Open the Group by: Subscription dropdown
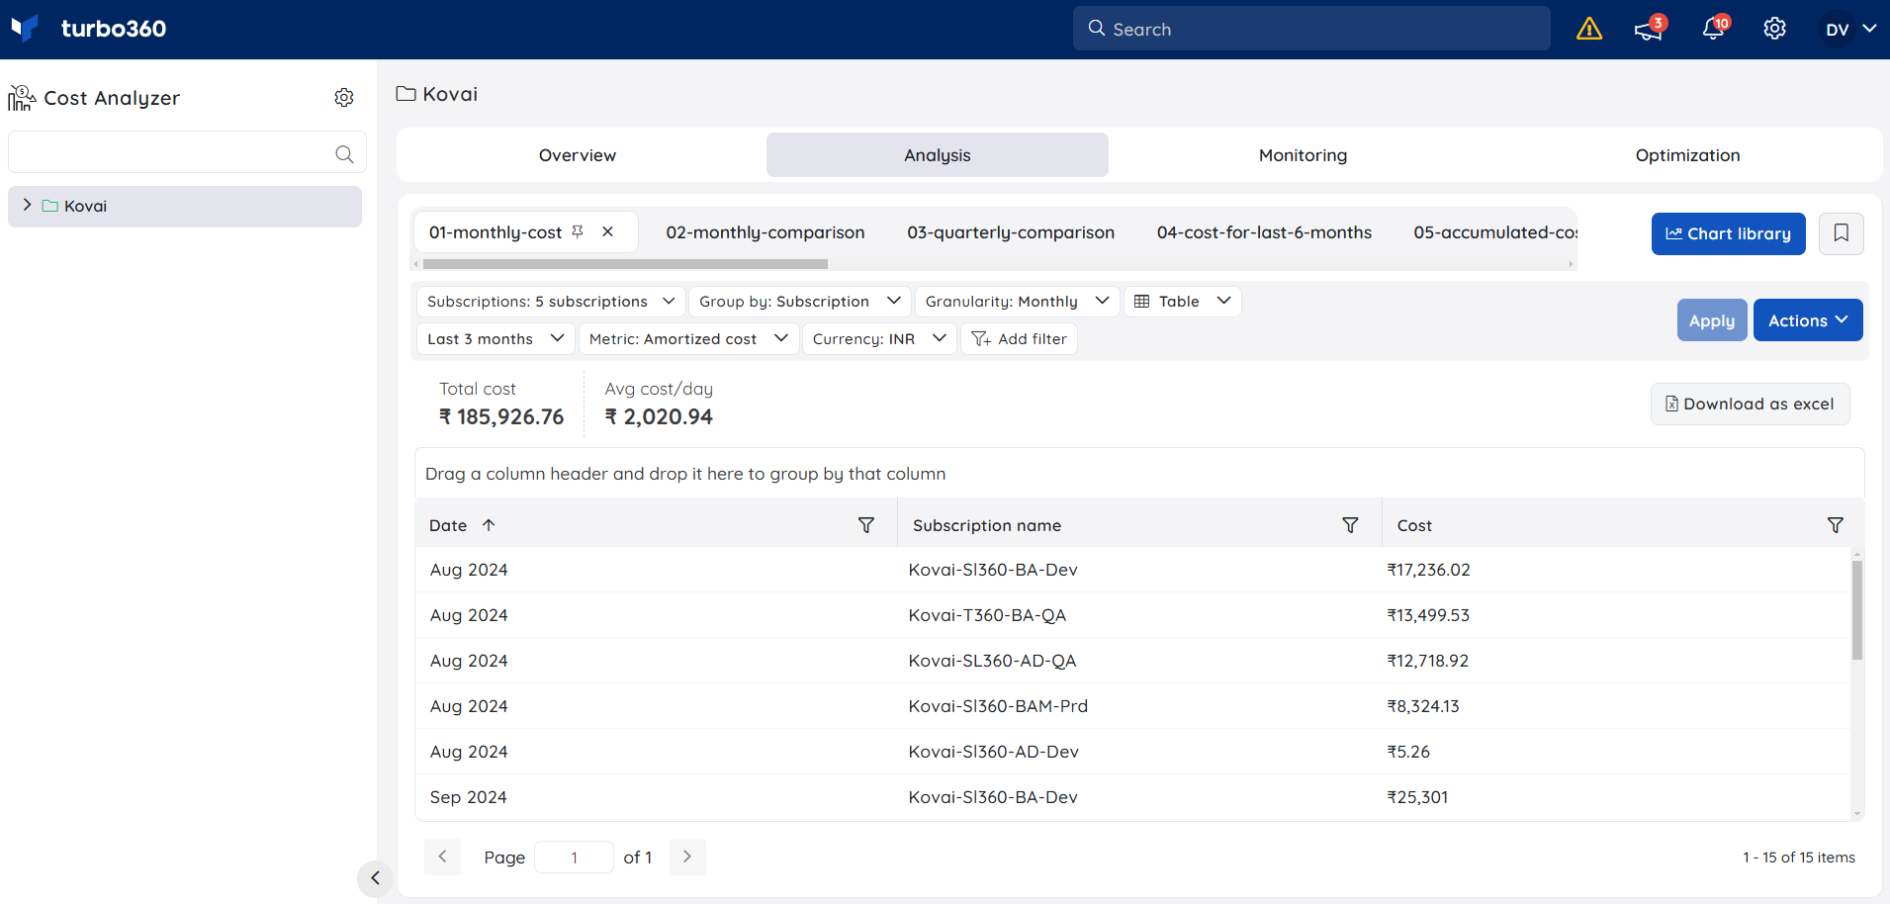Viewport: 1890px width, 904px height. (799, 302)
